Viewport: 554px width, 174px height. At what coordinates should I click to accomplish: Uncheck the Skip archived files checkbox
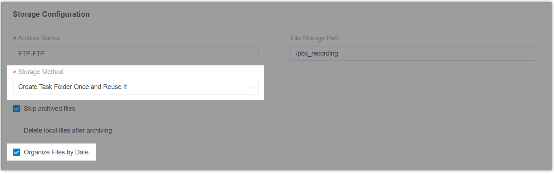coord(17,109)
